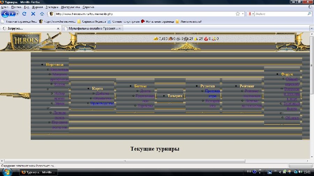The image size is (314, 176).
Task: Click the Яндекс search input field
Action: point(281,14)
